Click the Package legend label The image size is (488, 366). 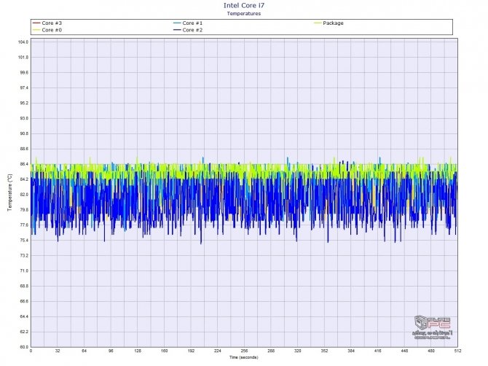333,23
